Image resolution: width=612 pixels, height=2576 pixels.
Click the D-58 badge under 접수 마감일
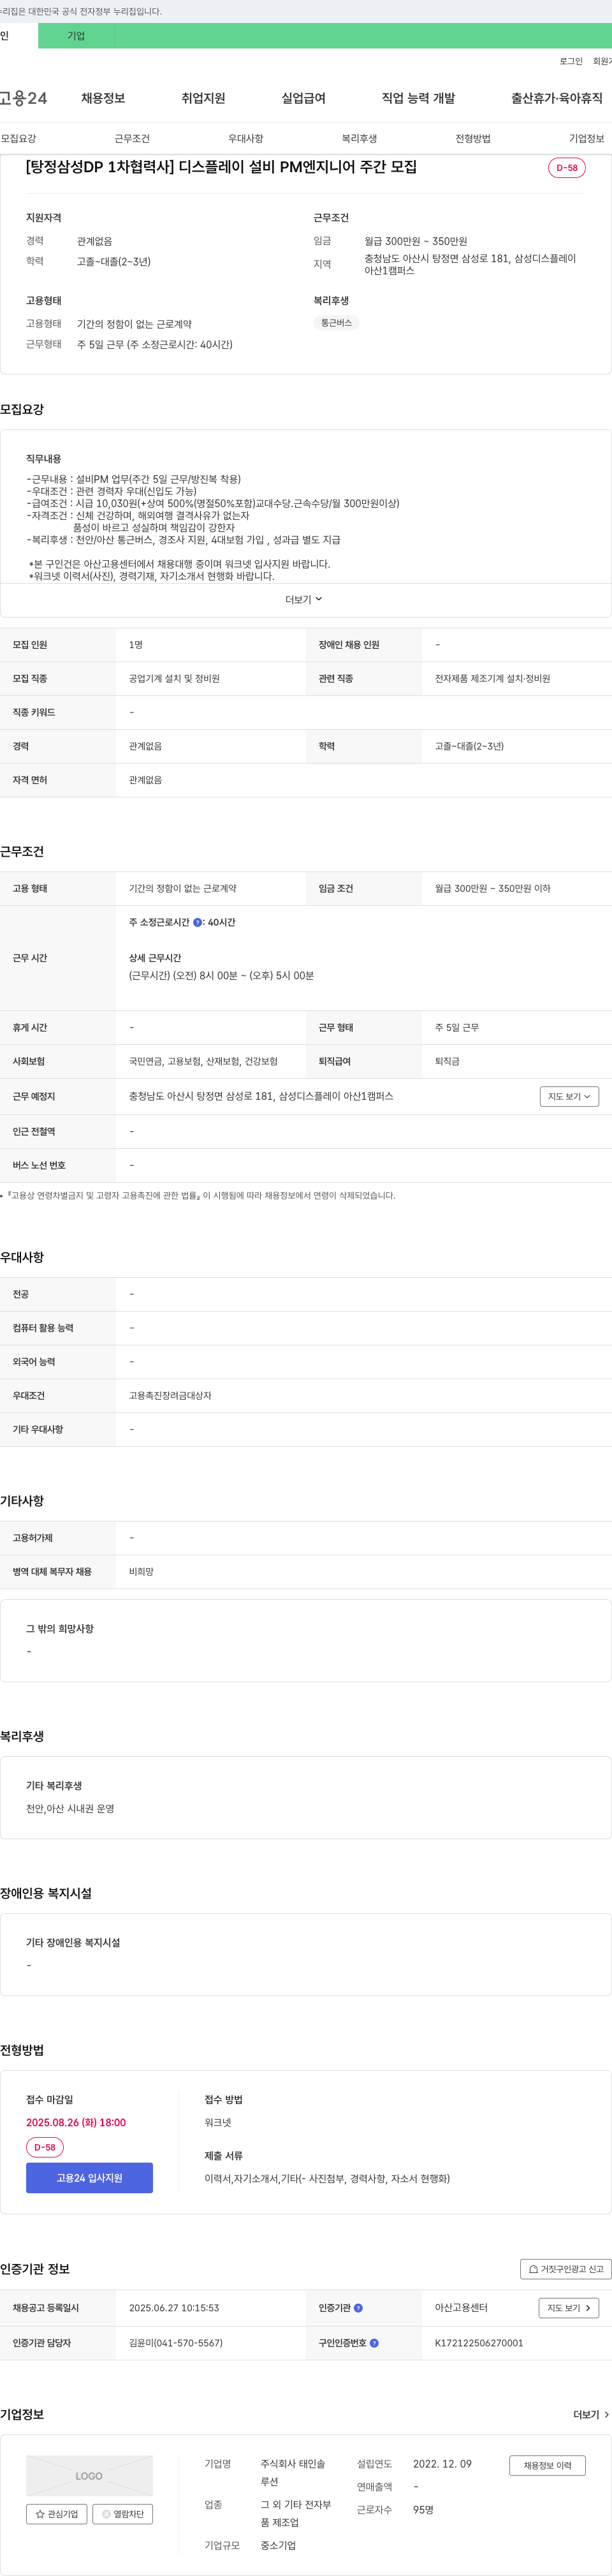45,2147
